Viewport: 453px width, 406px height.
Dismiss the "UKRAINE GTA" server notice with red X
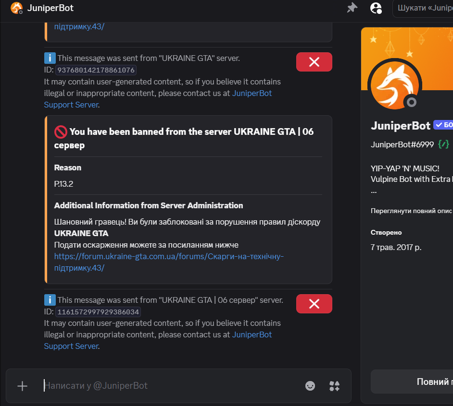point(314,62)
